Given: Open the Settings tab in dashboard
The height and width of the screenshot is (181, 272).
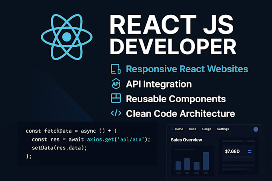Looking at the screenshot, I should 223,129.
